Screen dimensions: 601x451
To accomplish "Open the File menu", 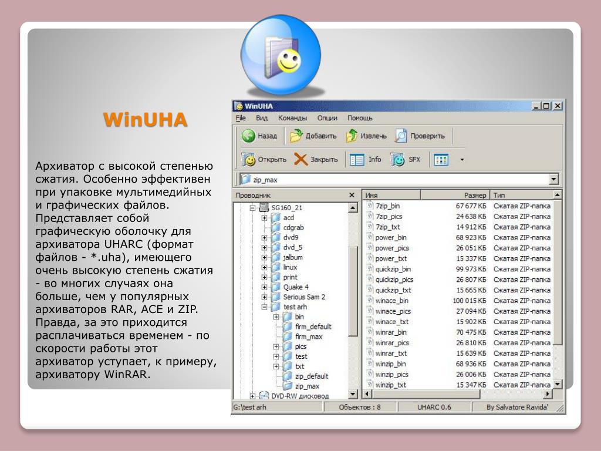I will point(241,117).
